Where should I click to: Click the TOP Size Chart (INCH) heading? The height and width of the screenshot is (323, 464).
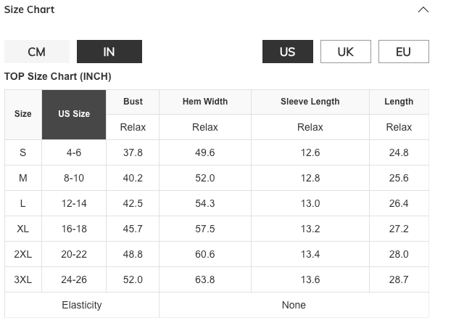[58, 76]
